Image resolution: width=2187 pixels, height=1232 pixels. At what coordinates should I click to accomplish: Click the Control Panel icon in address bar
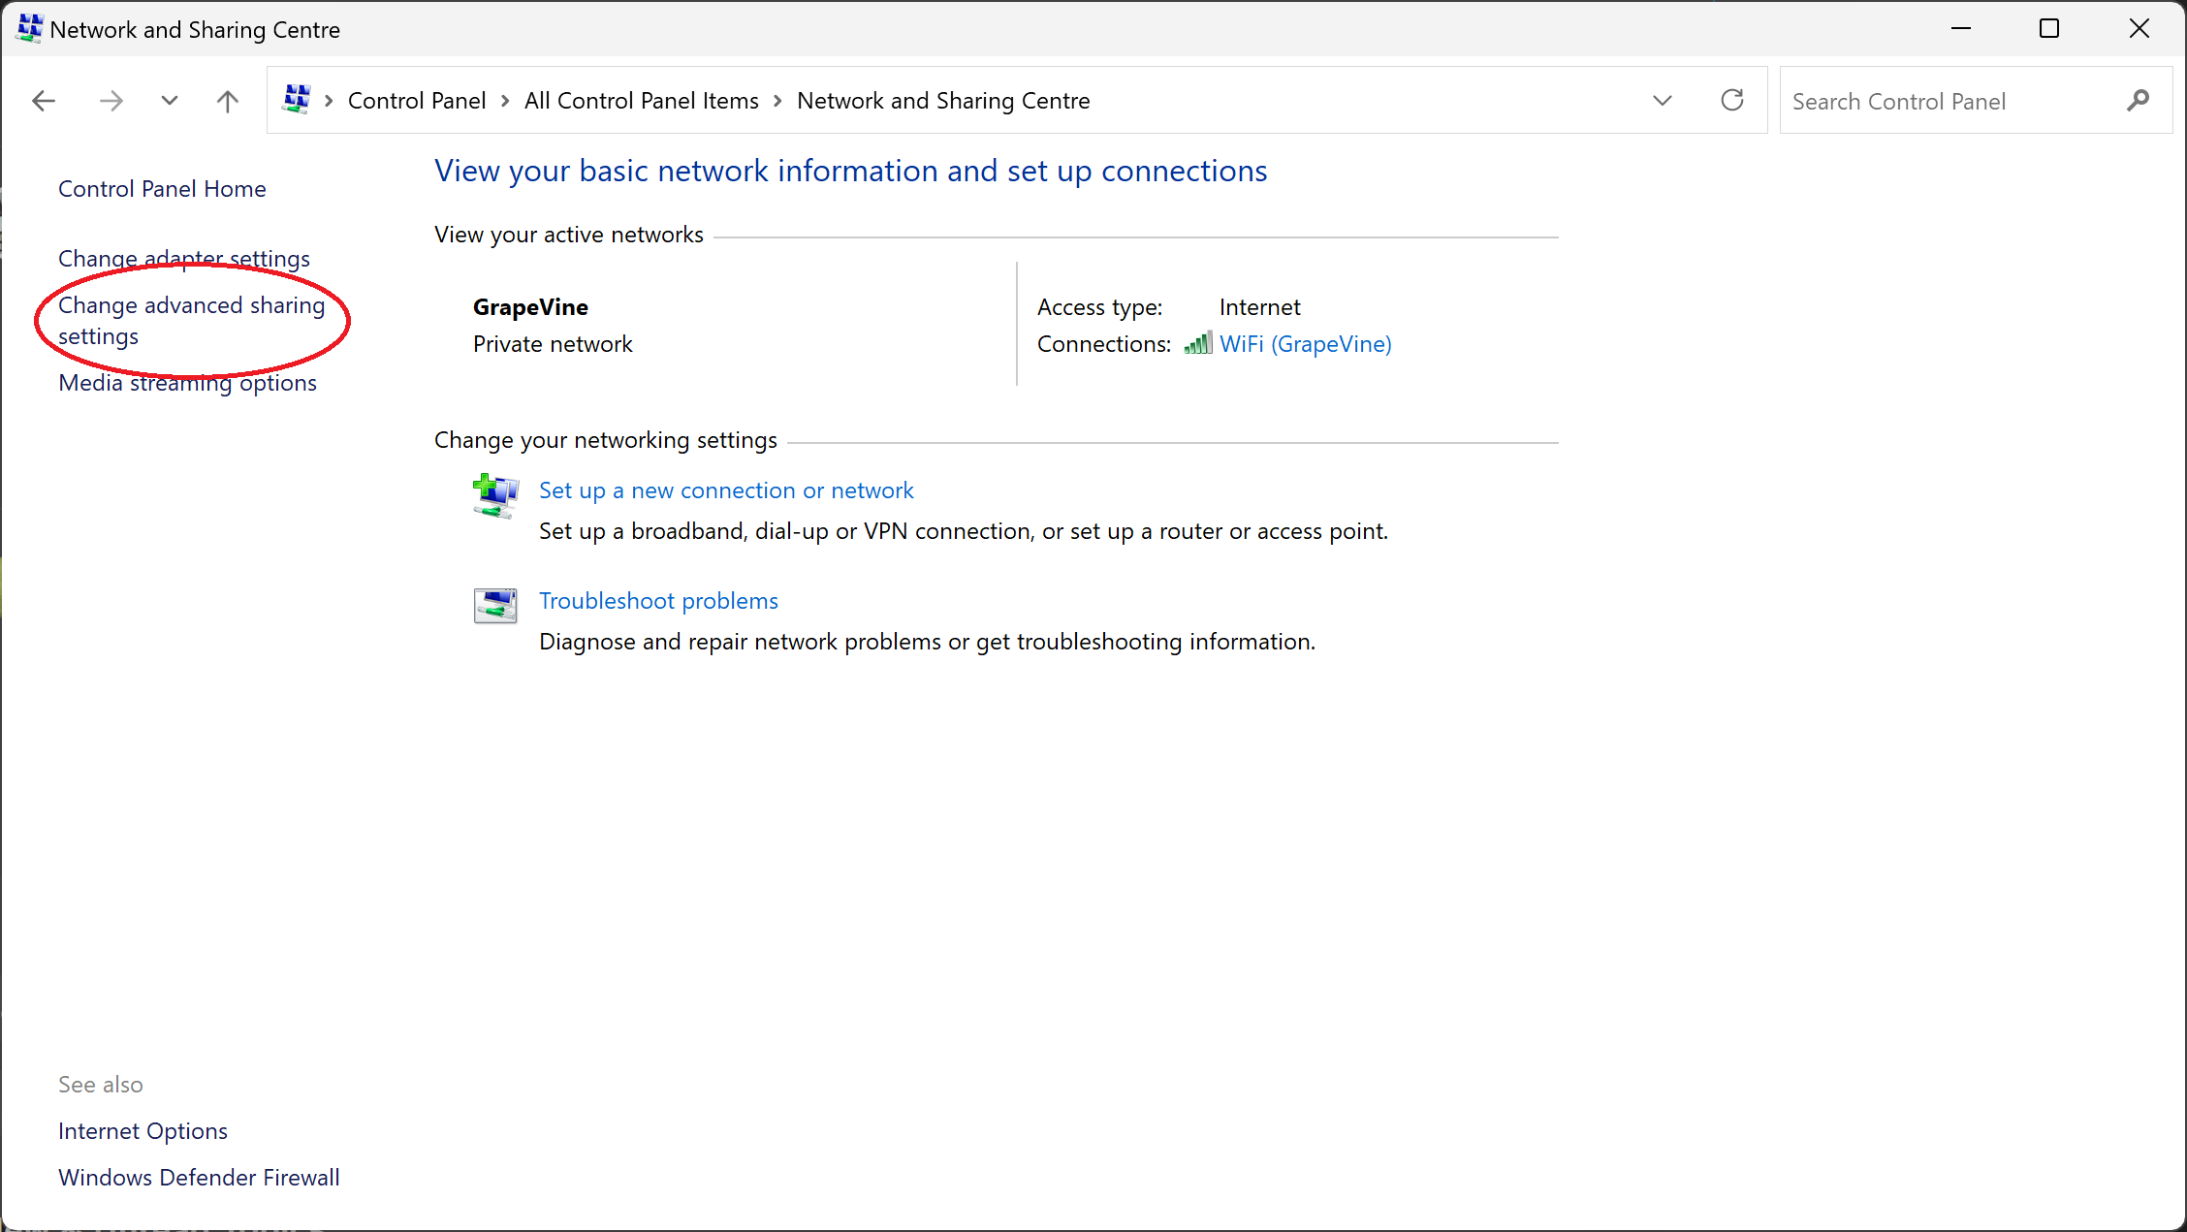pyautogui.click(x=297, y=100)
